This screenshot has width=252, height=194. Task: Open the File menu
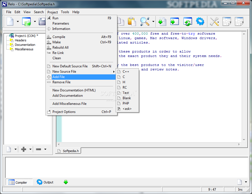[x=9, y=12]
